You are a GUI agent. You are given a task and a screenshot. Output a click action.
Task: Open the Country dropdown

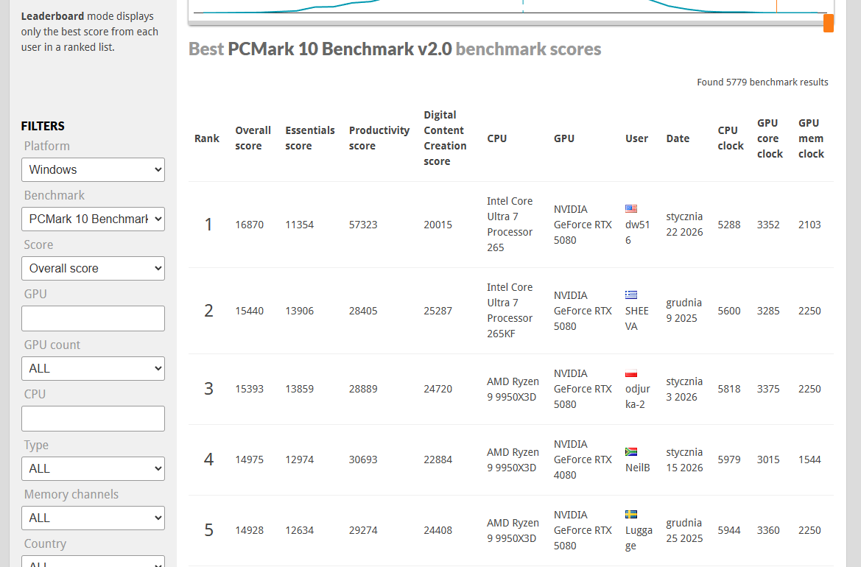pyautogui.click(x=93, y=562)
